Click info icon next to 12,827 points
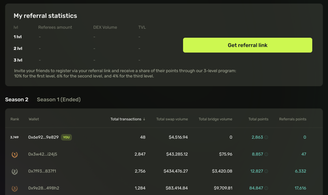 point(266,171)
